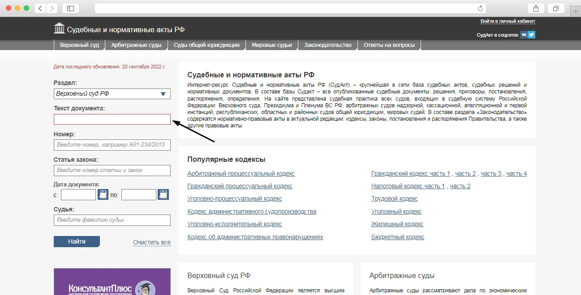The width and height of the screenshot is (581, 295).
Task: Click the 'СудАкт в соцсетях' text
Action: pos(497,35)
